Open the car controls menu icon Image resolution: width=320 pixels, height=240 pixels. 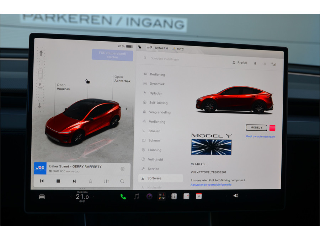42,197
